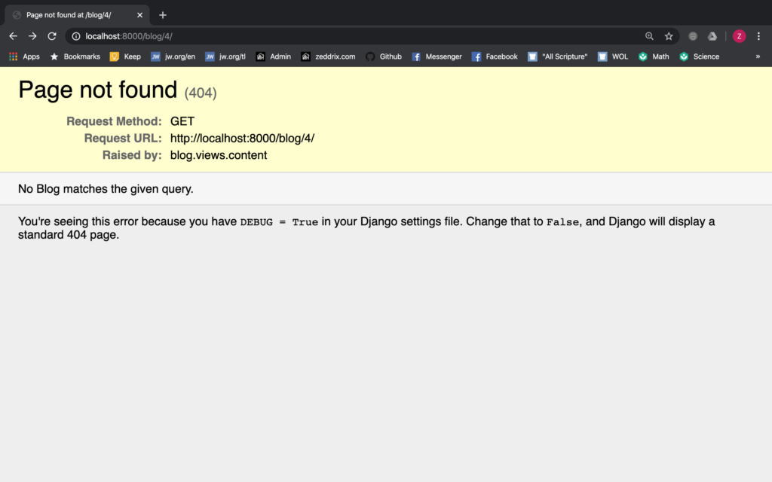Open the zoom magnifier icon in address bar
772x482 pixels.
tap(649, 36)
